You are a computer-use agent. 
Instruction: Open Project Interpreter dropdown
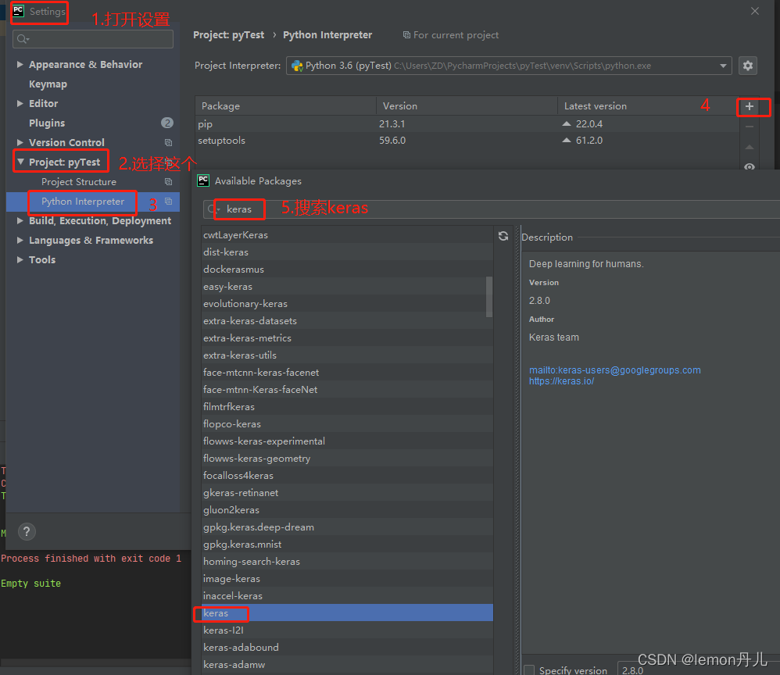pos(723,66)
